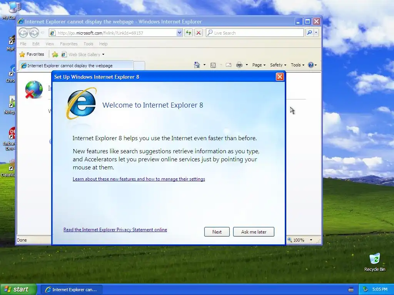Click the Back navigation arrow in Internet Explorer
The height and width of the screenshot is (295, 394).
click(x=23, y=33)
